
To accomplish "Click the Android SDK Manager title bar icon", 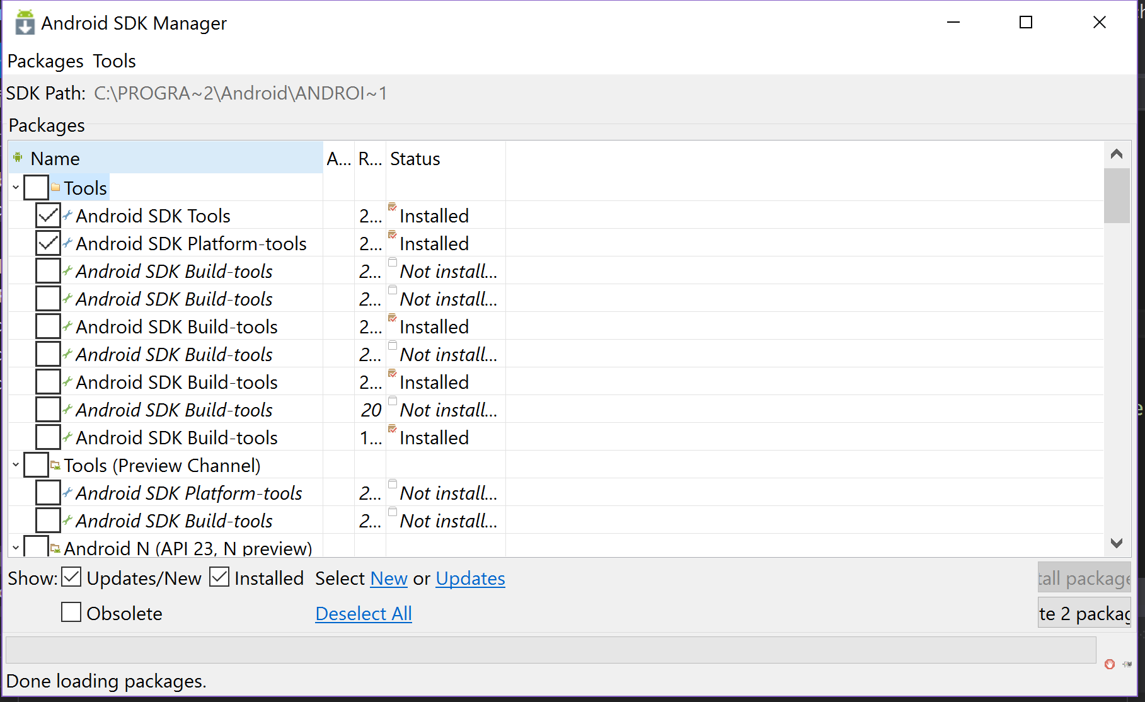I will [25, 23].
